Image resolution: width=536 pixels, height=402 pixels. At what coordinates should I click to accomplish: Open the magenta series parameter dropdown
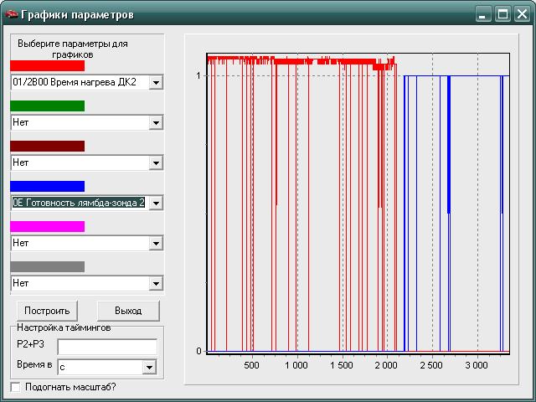click(156, 244)
